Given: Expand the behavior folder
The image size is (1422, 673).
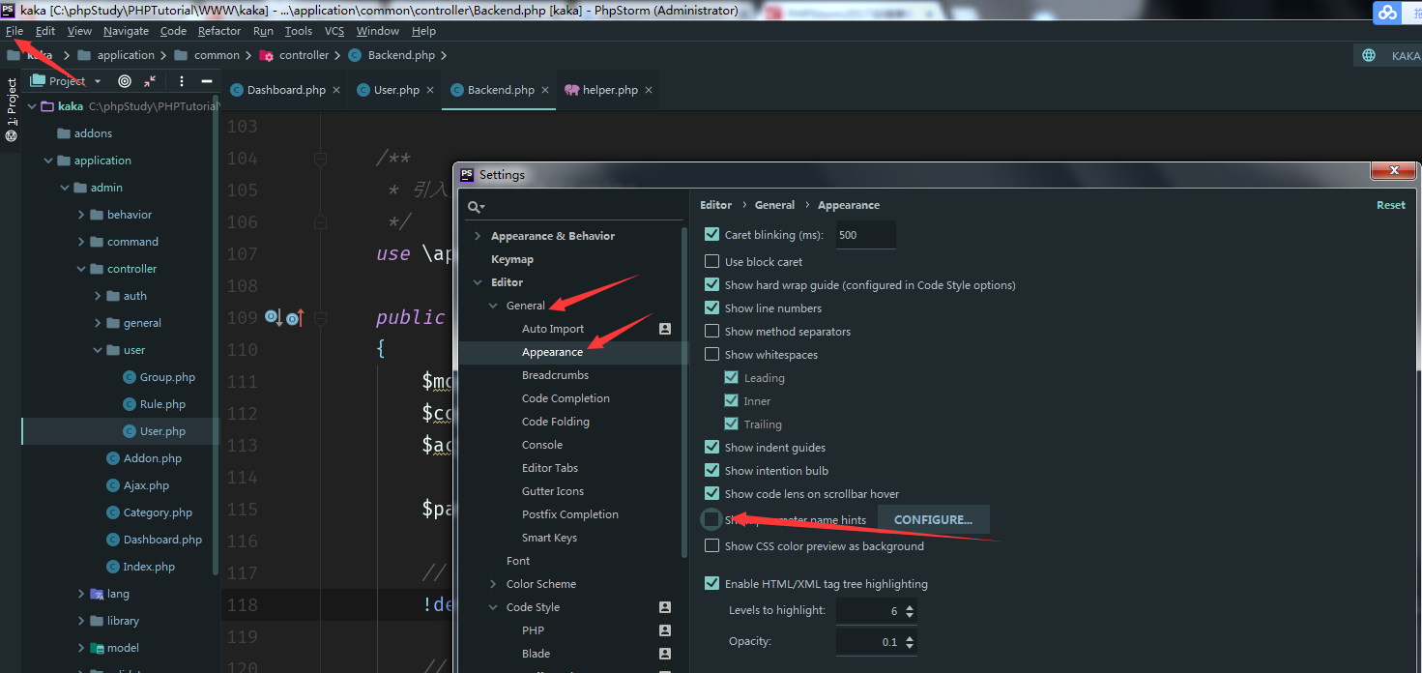Looking at the screenshot, I should point(81,215).
